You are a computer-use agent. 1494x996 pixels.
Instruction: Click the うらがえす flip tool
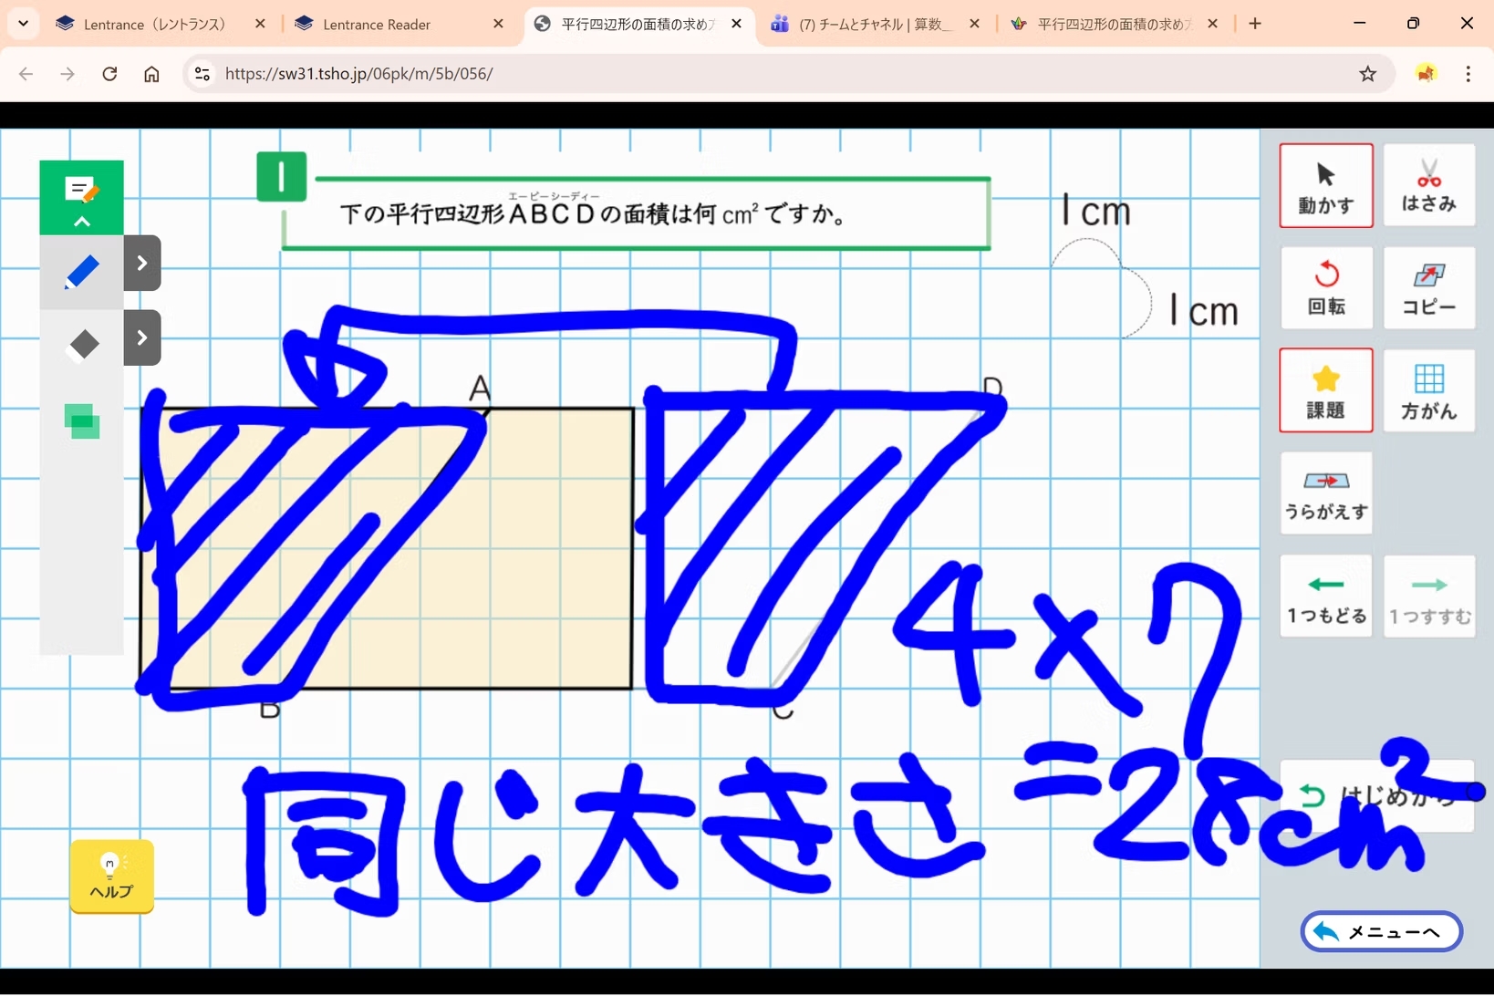[1325, 493]
